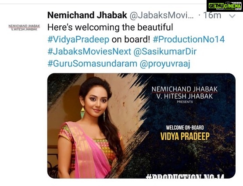Click the 'on board!' tweet text

point(131,39)
